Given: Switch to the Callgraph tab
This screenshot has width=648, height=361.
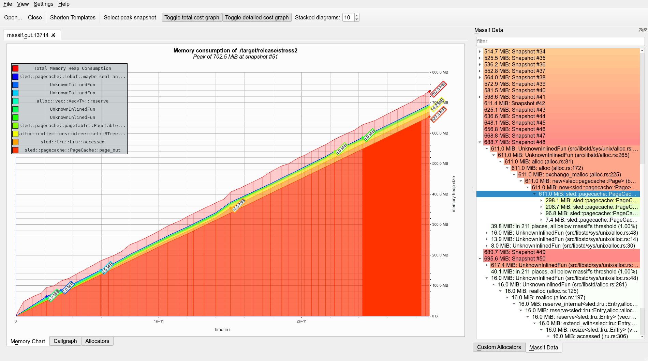Looking at the screenshot, I should [65, 341].
